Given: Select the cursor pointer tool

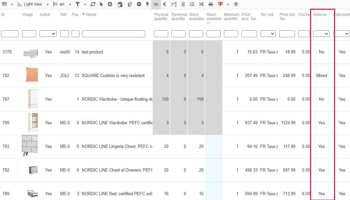Looking at the screenshot, I should [x=101, y=4].
